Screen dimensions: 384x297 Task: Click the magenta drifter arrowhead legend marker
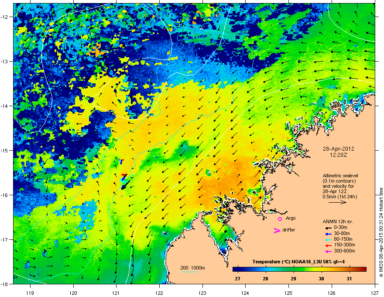pyautogui.click(x=277, y=230)
